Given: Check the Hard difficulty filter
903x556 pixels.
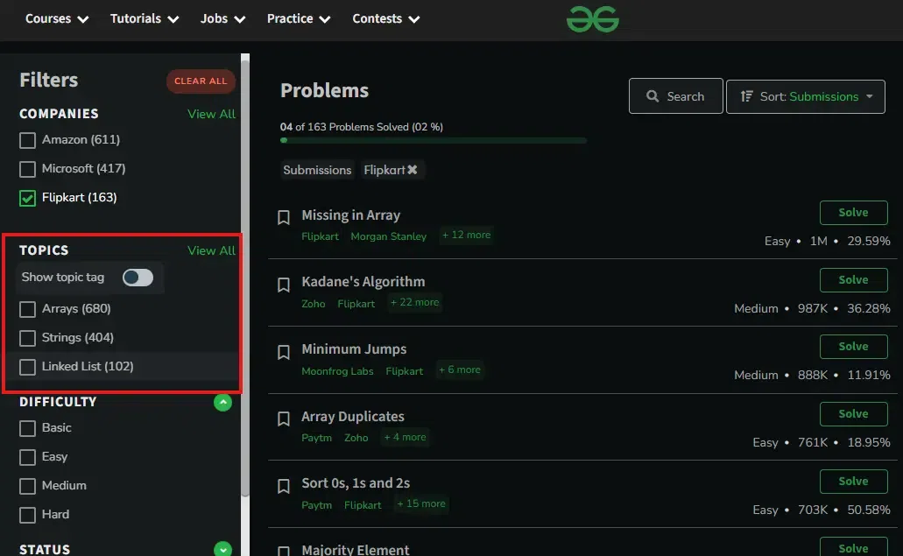Looking at the screenshot, I should click(27, 515).
